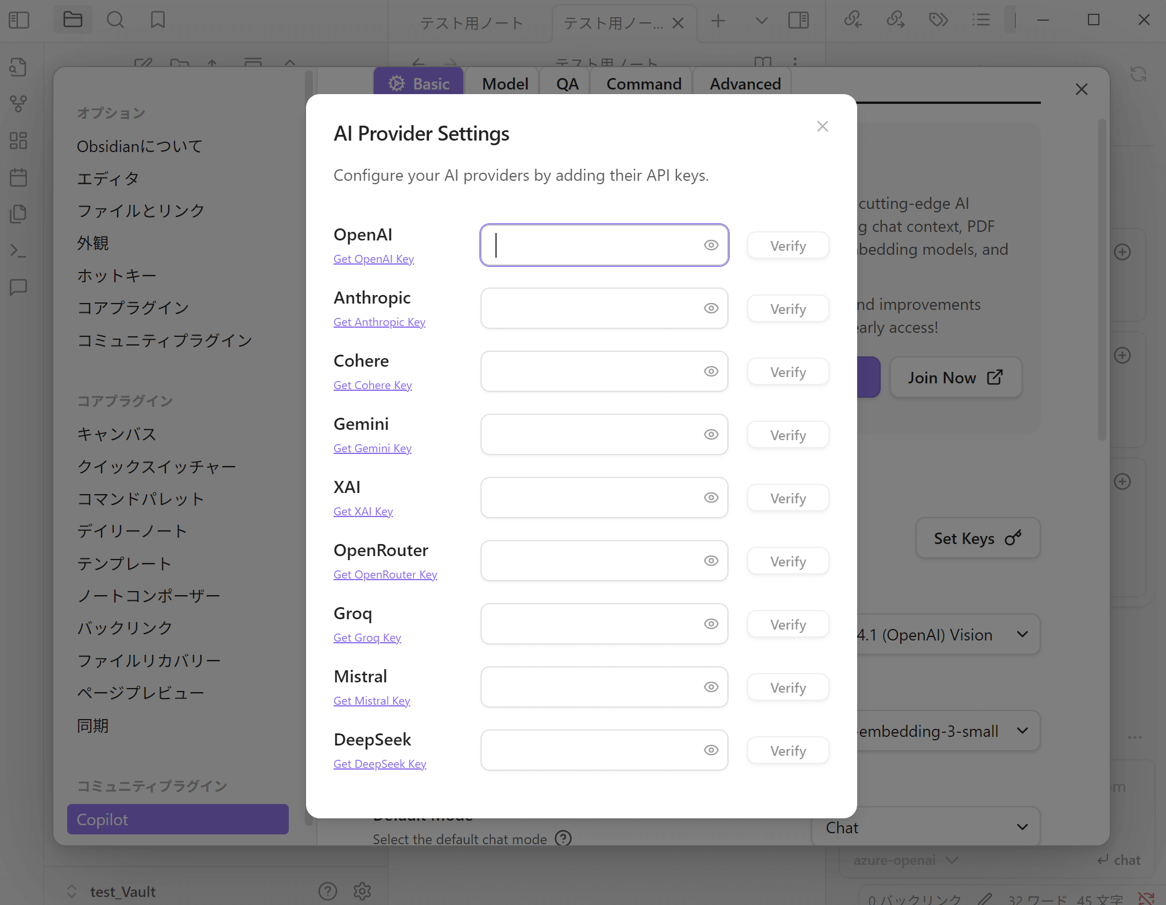The image size is (1166, 905).
Task: Verify the OpenAI key
Action: 788,246
